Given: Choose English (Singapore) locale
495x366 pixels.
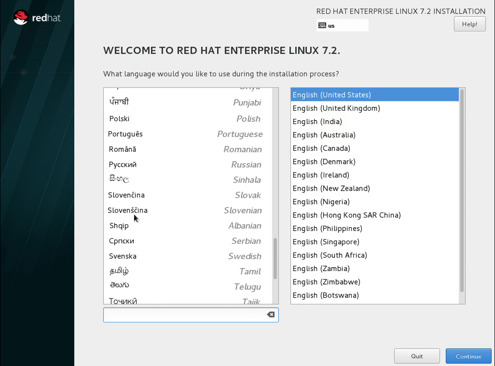Looking at the screenshot, I should (x=375, y=242).
